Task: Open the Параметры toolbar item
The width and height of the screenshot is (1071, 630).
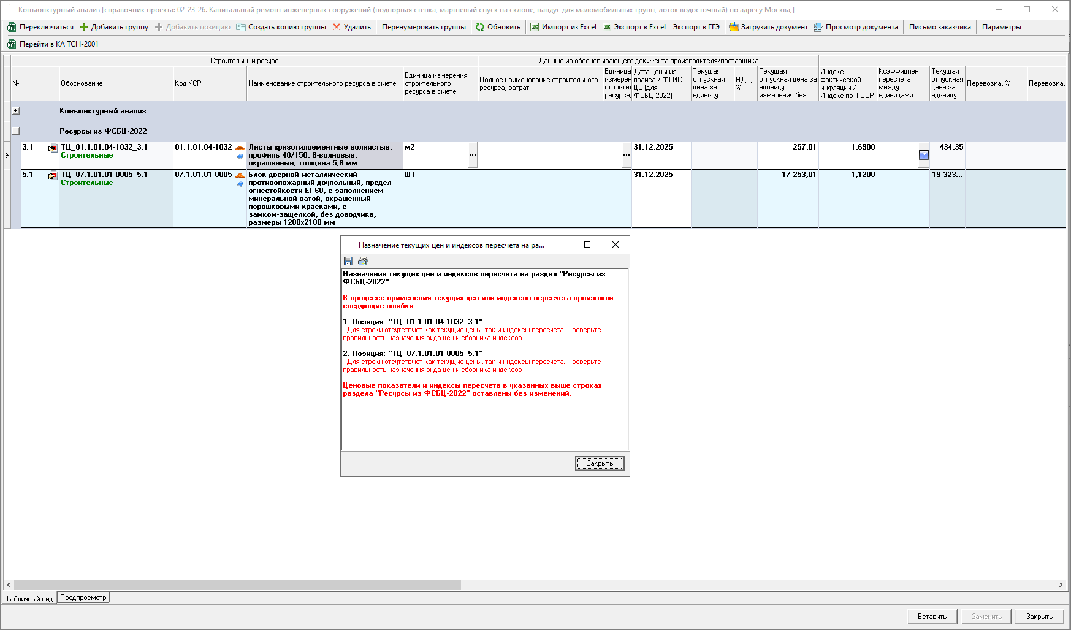Action: click(1001, 27)
